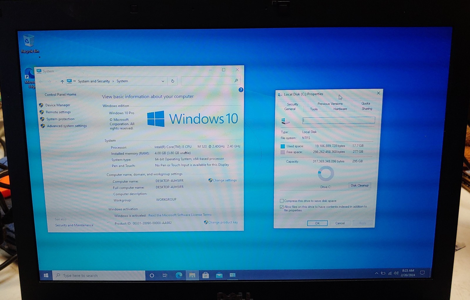This screenshot has width=470, height=300.
Task: Click the Windows Start button
Action: pos(46,275)
